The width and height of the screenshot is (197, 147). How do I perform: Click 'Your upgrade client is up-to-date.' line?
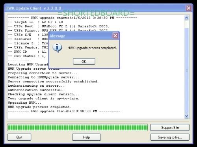pos(44,99)
